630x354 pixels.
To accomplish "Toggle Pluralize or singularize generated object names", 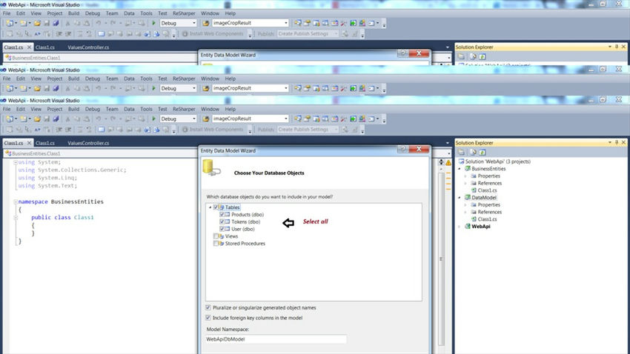I will (208, 307).
